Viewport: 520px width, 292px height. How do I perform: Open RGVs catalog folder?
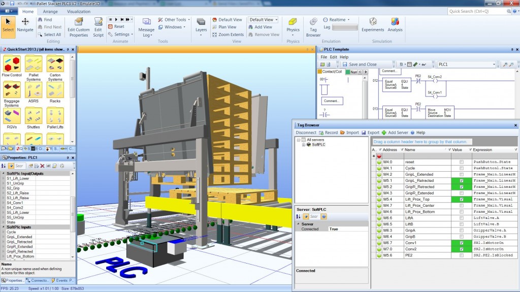[x=12, y=118]
